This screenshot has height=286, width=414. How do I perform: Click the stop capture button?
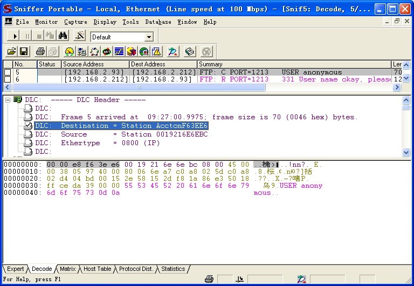tap(39, 36)
